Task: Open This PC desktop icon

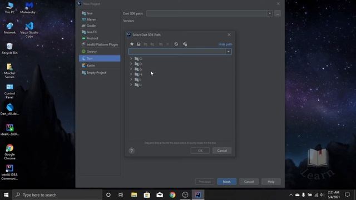Action: (x=9, y=8)
